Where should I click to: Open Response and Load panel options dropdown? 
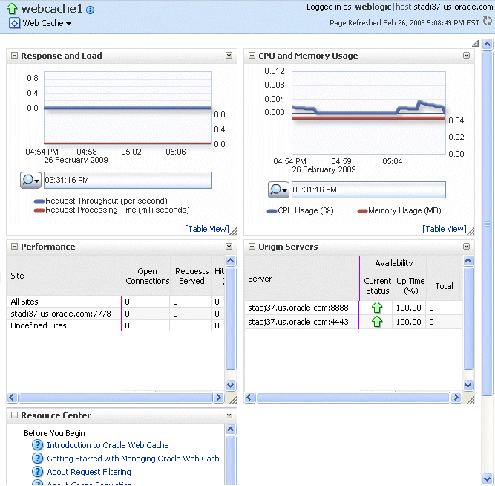(229, 56)
